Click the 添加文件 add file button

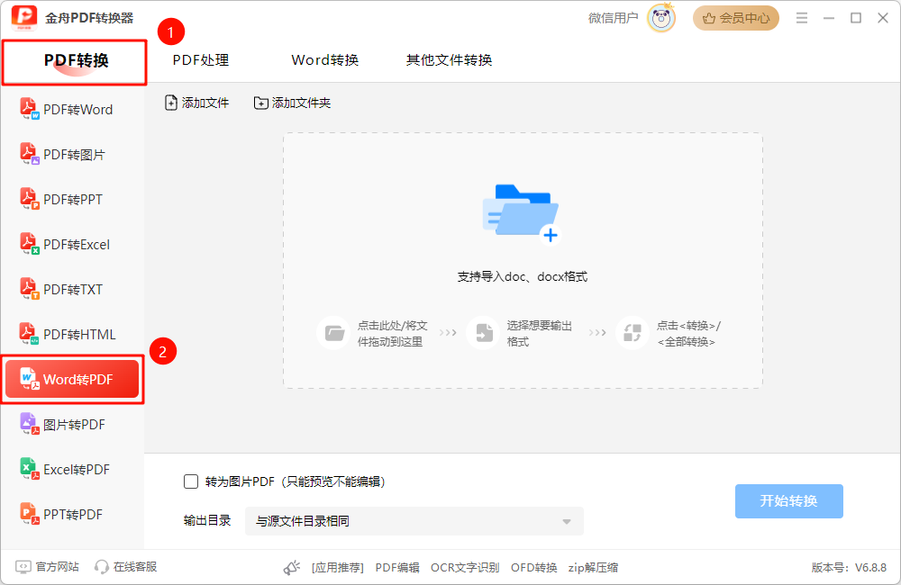(196, 103)
